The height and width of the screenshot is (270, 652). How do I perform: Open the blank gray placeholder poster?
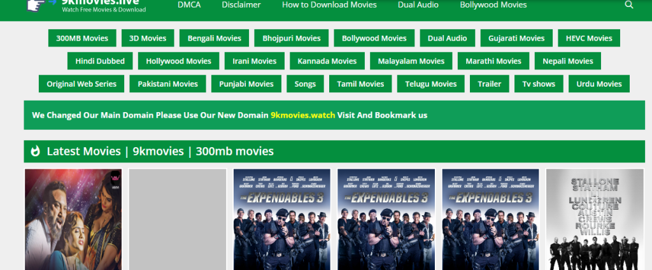point(178,219)
